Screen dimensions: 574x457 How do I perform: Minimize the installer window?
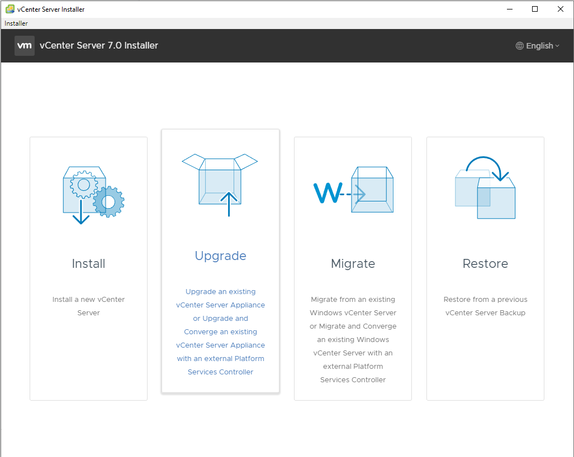click(510, 9)
